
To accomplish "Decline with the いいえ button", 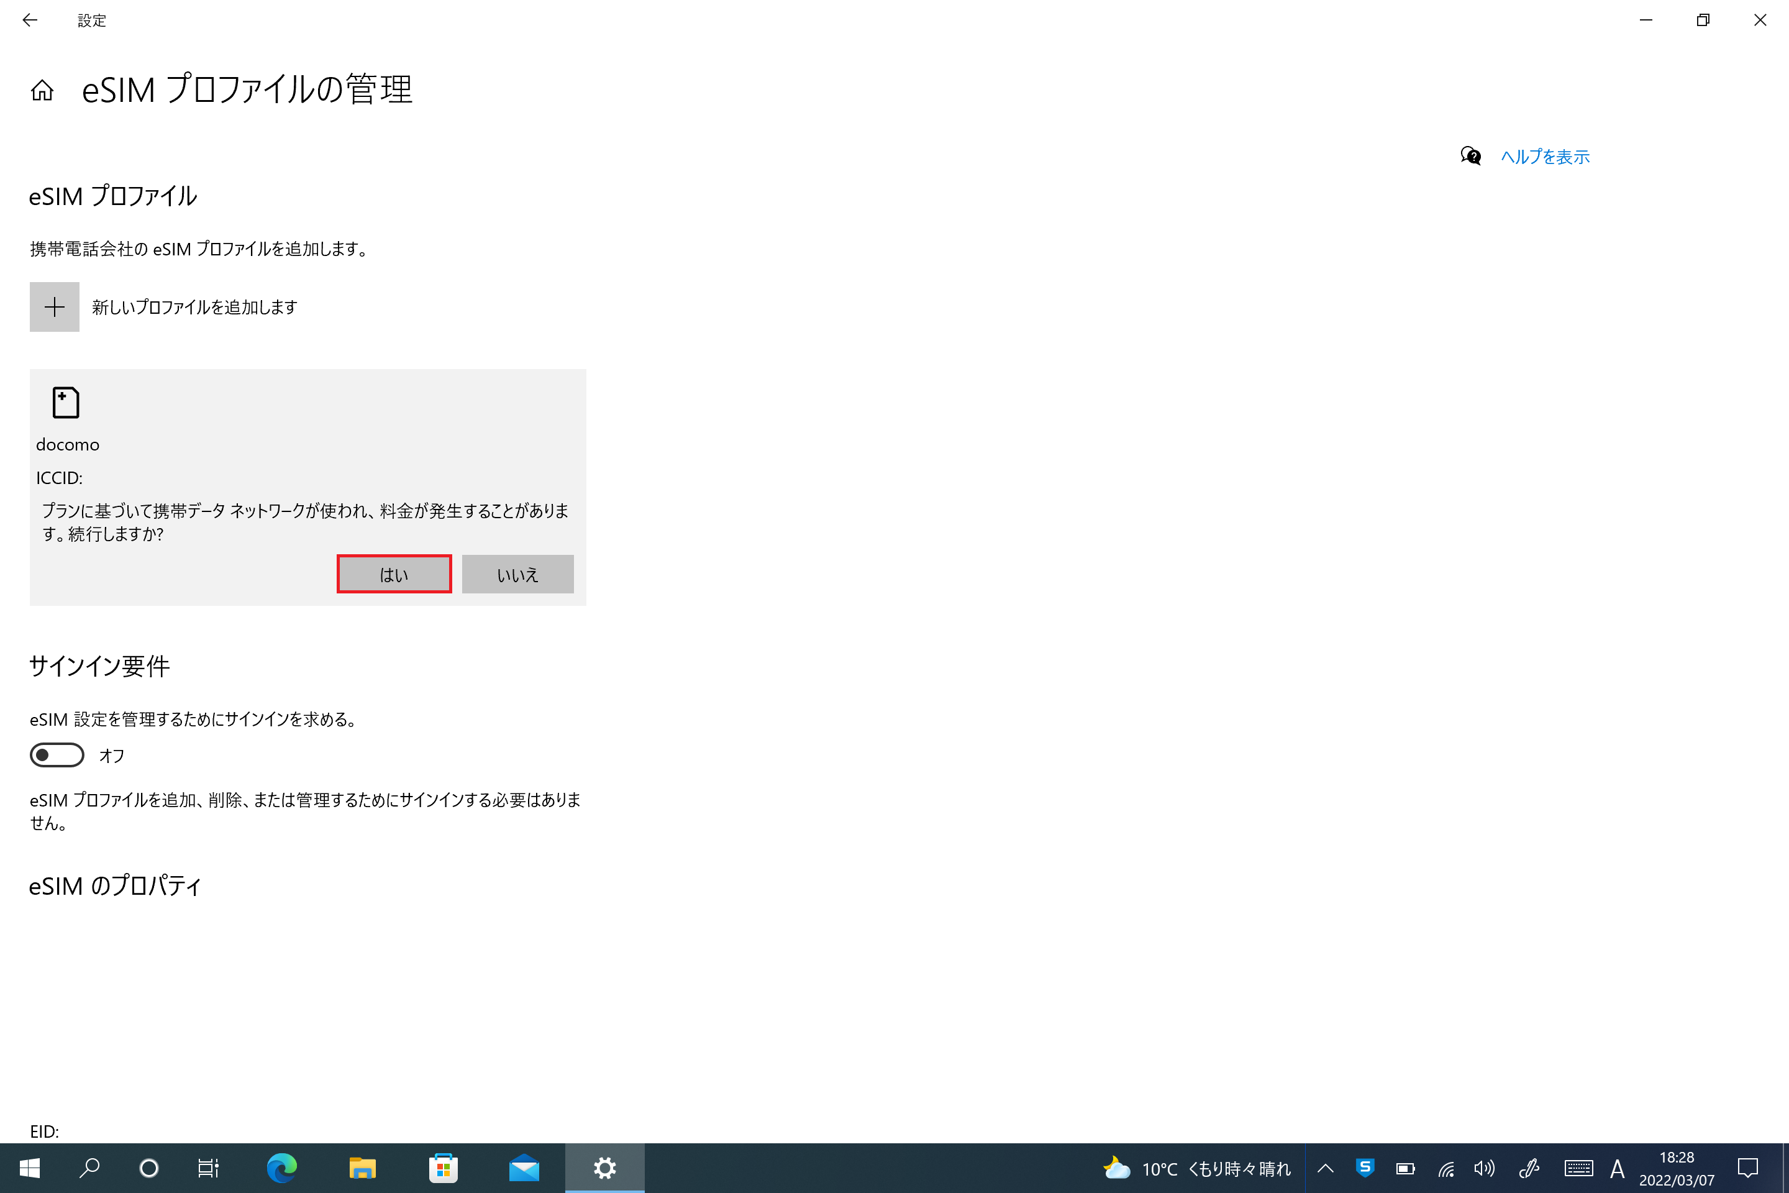I will [518, 574].
